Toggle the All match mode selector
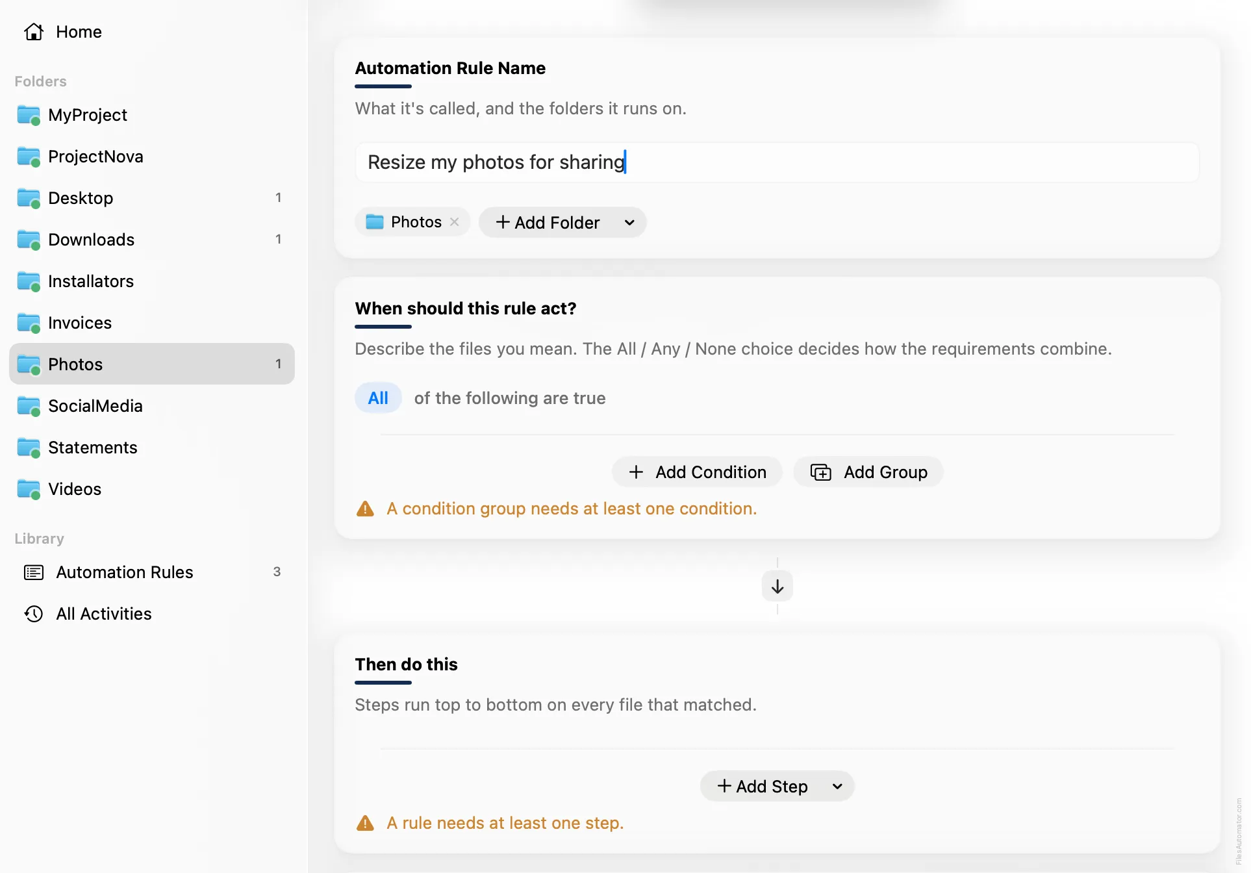Screen dimensions: 1251x873 (x=378, y=398)
